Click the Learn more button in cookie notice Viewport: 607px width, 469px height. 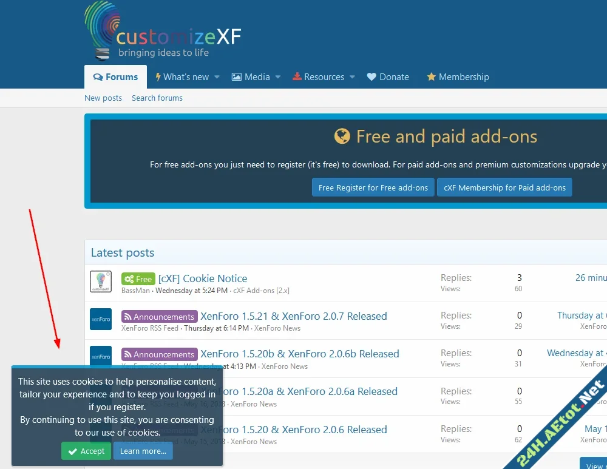coord(143,451)
